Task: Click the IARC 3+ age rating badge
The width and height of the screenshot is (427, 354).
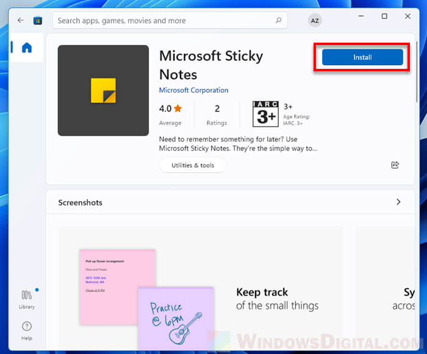Action: coord(265,114)
